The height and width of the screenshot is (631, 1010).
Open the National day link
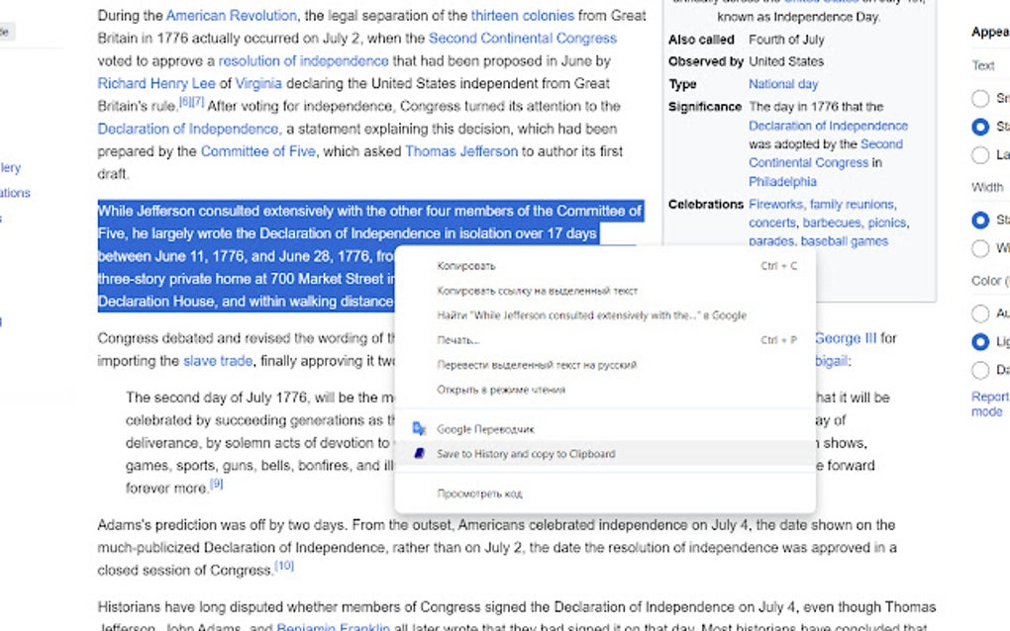pyautogui.click(x=782, y=84)
